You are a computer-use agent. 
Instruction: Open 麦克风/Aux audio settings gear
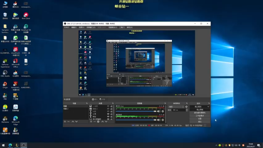click(x=163, y=111)
